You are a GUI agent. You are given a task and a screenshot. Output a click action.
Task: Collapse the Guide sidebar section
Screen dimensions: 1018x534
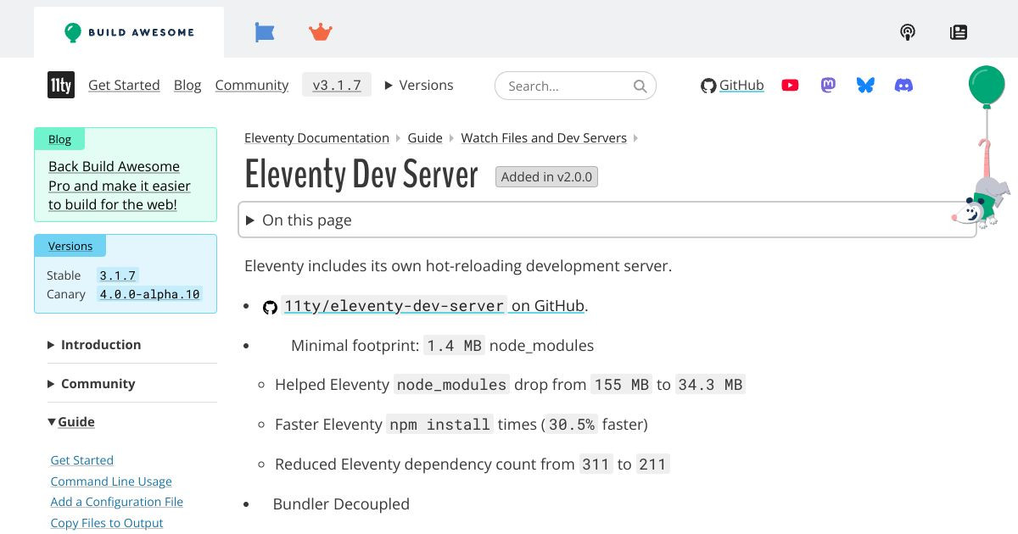(71, 421)
